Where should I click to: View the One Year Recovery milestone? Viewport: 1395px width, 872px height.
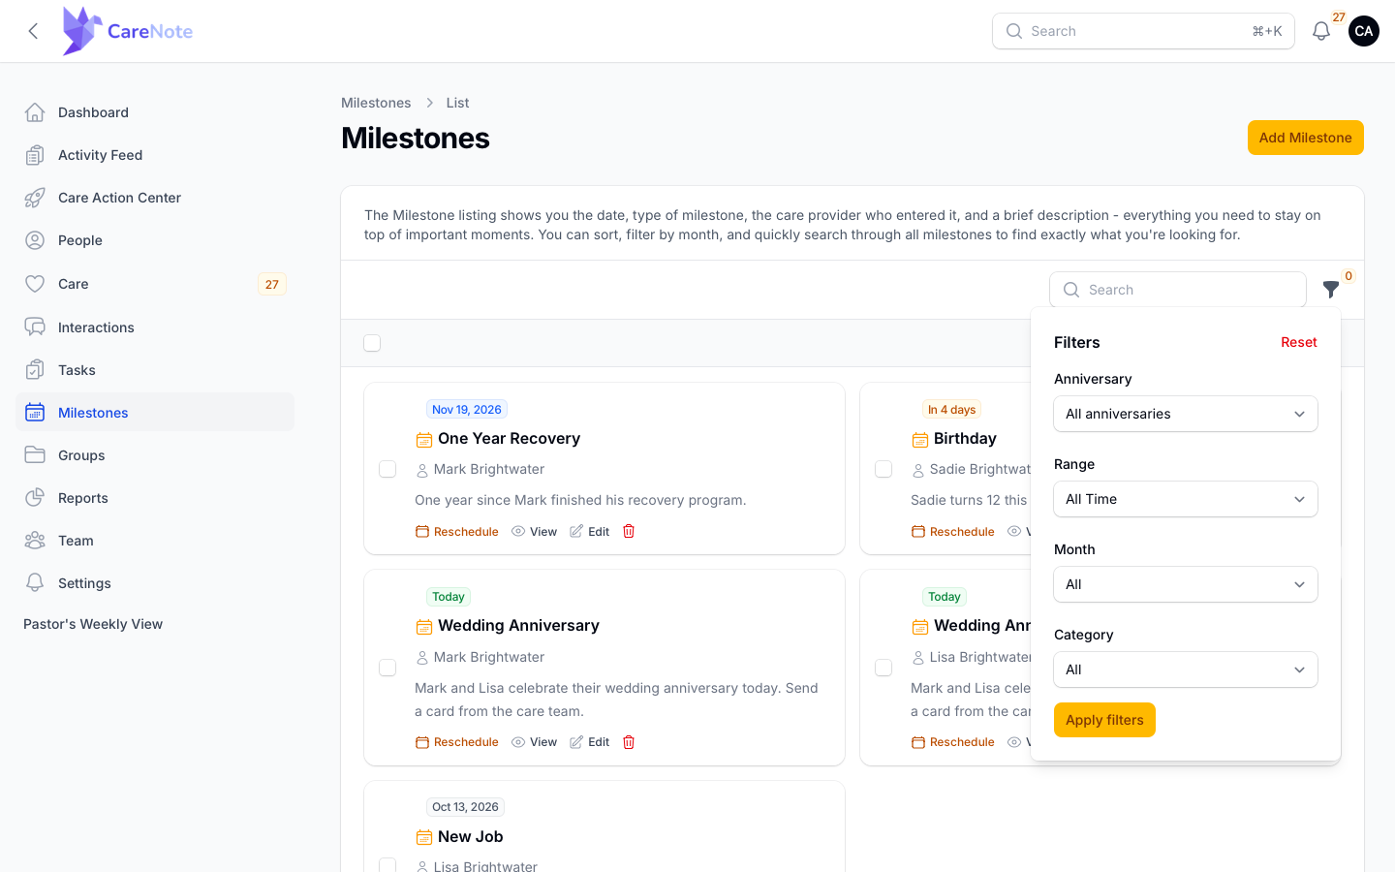534,531
